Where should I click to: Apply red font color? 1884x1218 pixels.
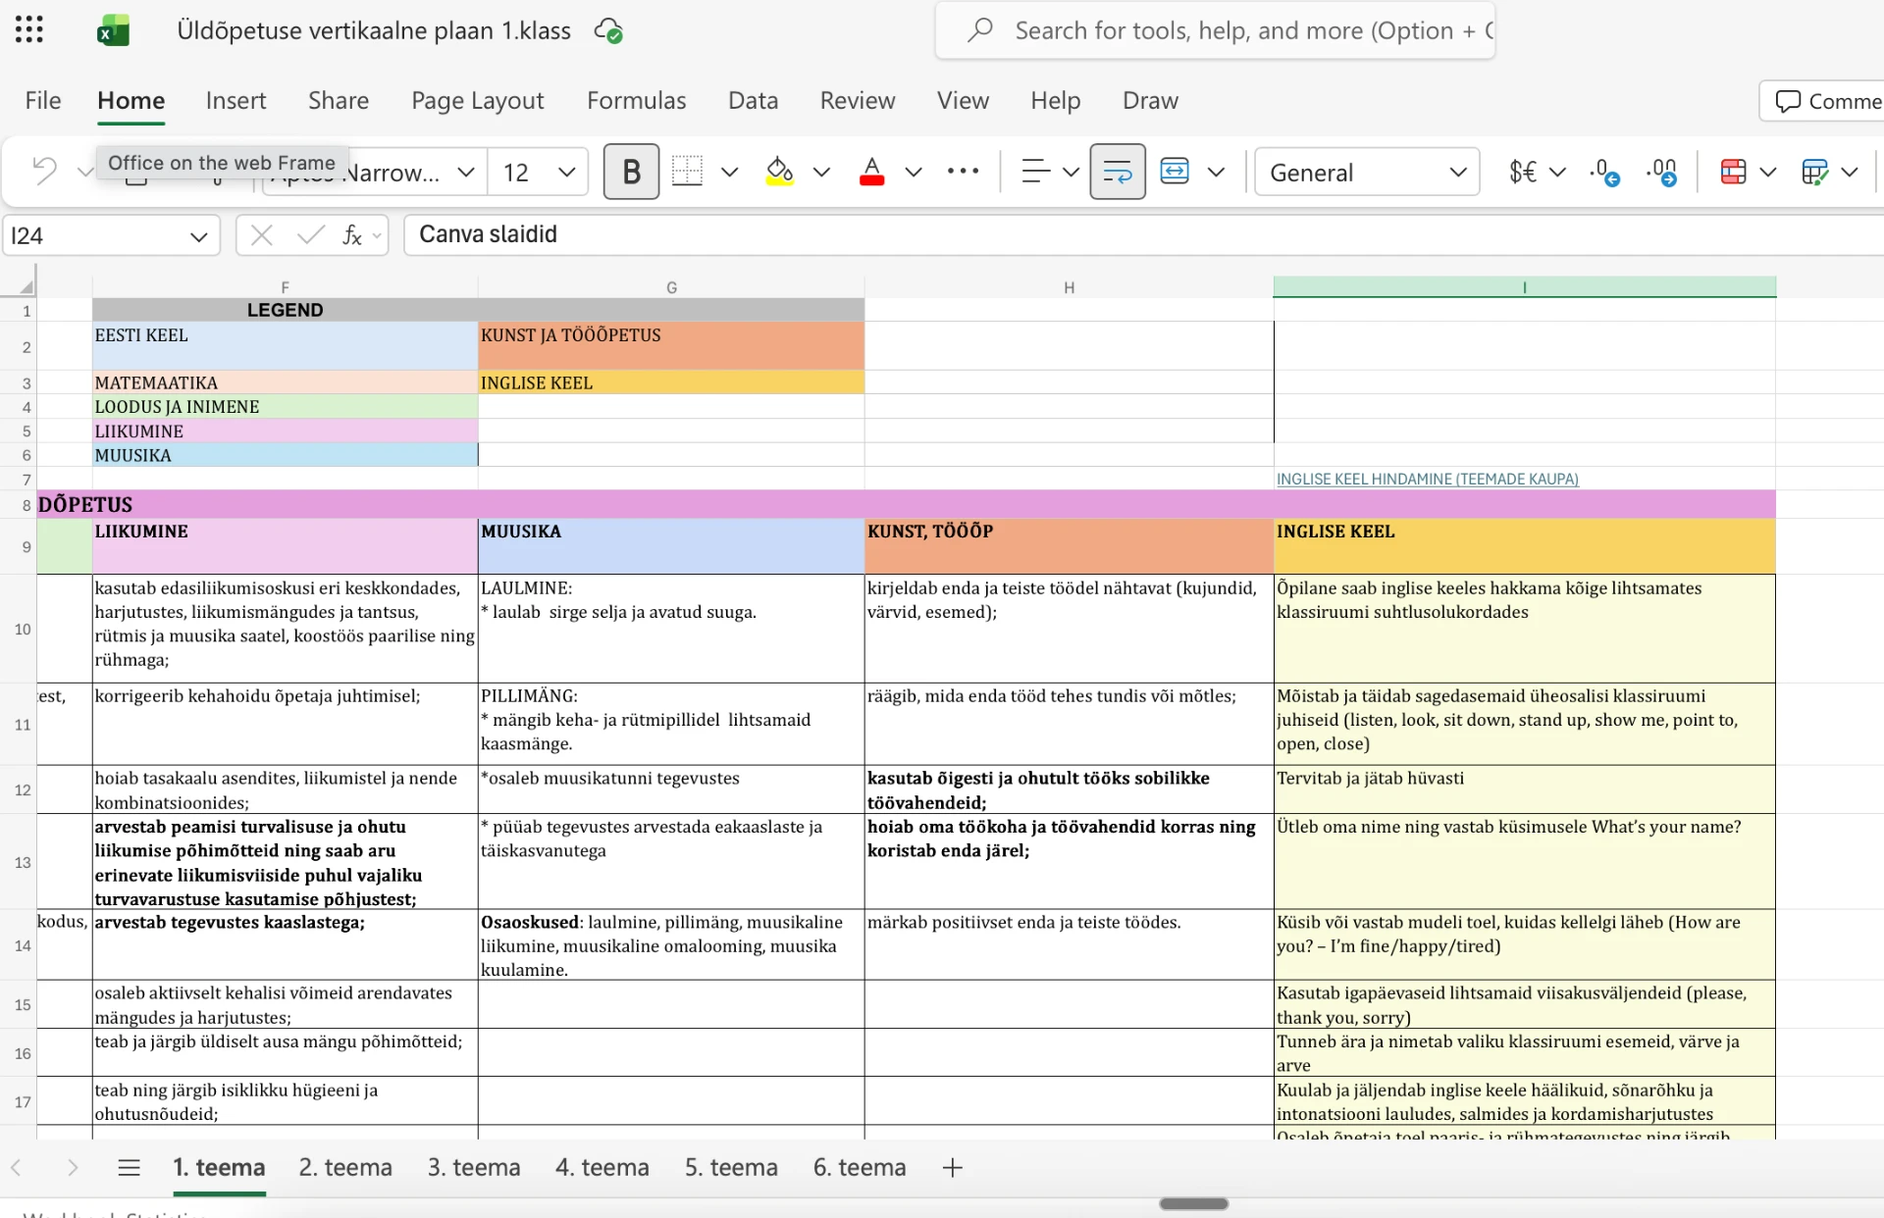pos(871,172)
